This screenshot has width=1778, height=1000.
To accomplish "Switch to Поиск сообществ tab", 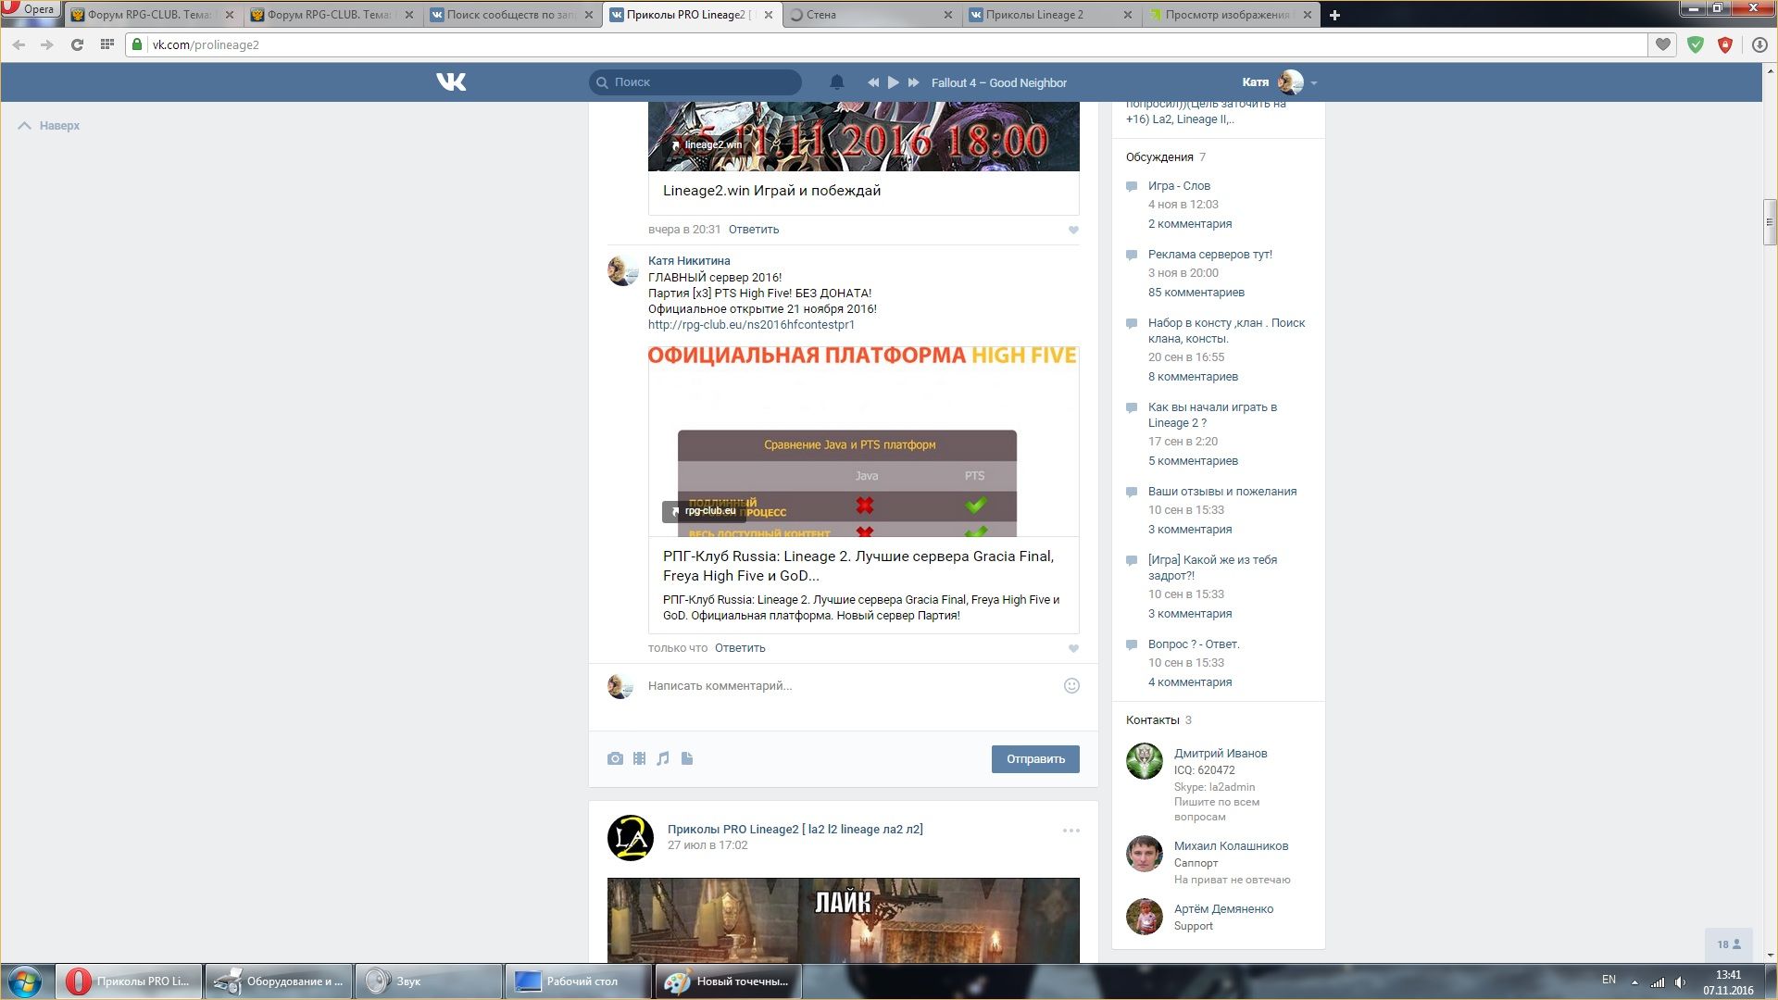I will click(x=511, y=15).
